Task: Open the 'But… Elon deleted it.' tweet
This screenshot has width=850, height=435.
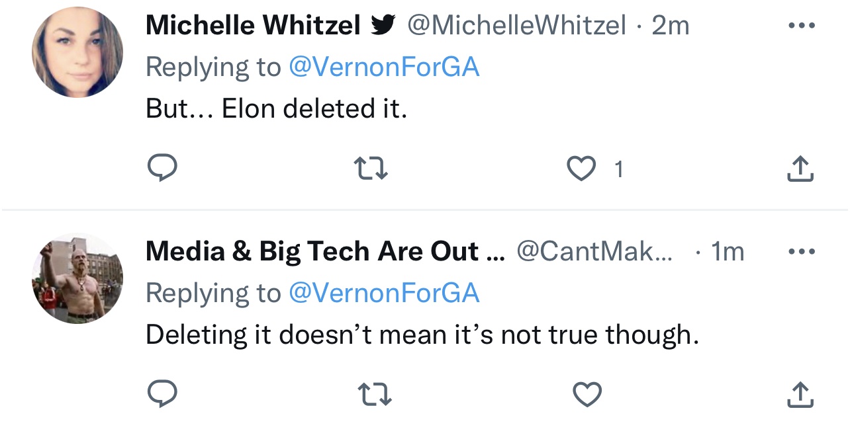Action: click(276, 109)
